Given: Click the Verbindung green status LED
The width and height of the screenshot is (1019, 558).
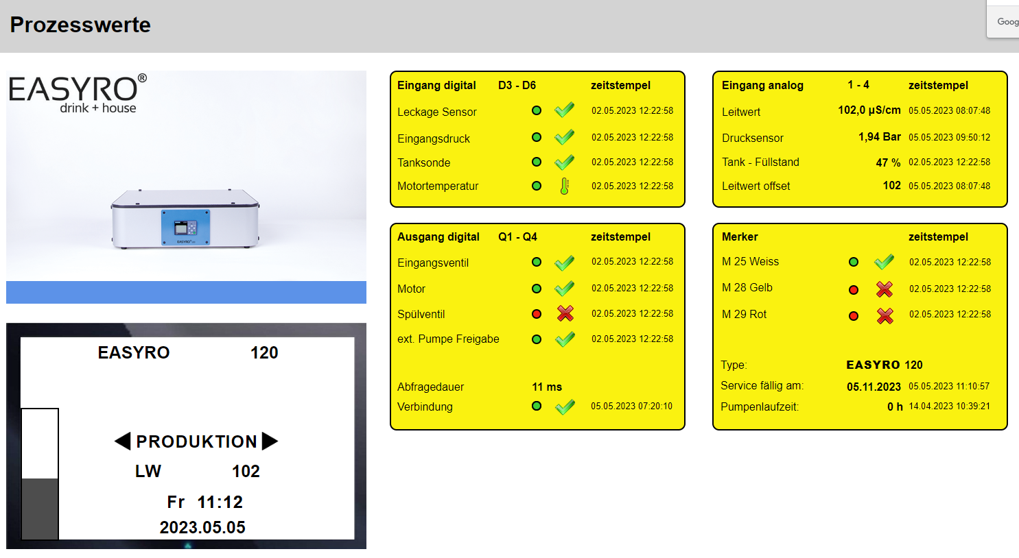Looking at the screenshot, I should click(537, 406).
